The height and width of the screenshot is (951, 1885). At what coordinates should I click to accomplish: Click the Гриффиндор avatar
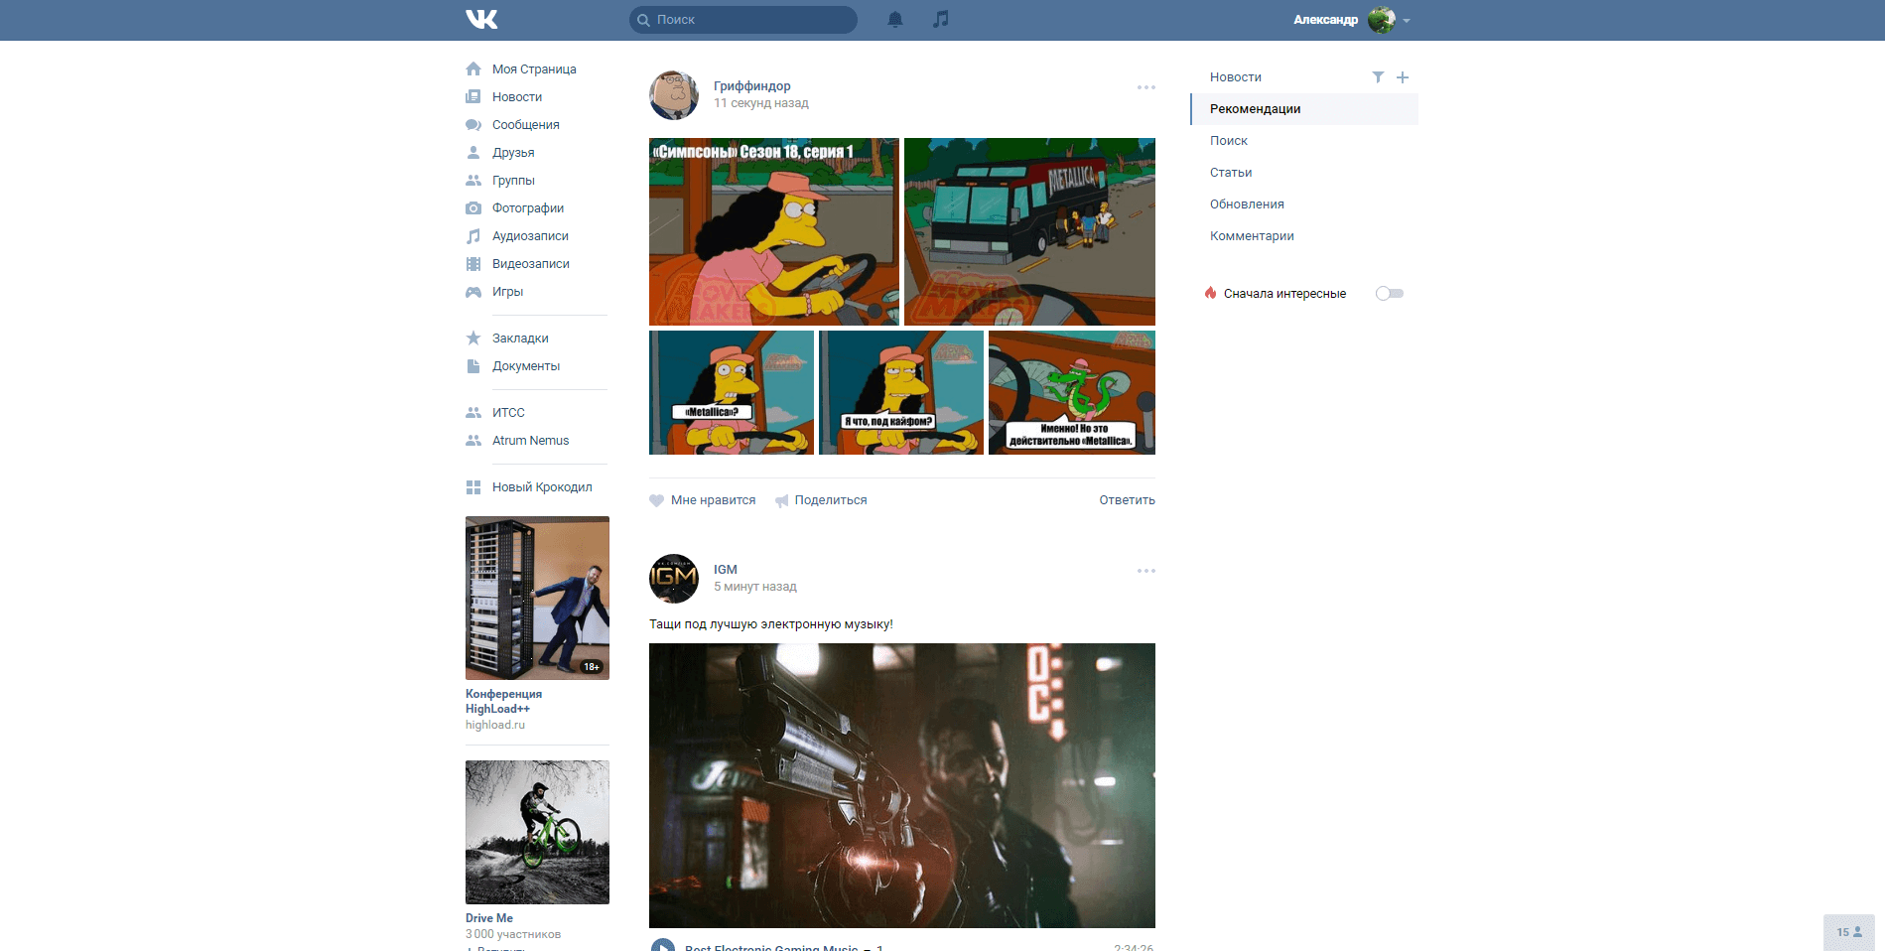[674, 95]
